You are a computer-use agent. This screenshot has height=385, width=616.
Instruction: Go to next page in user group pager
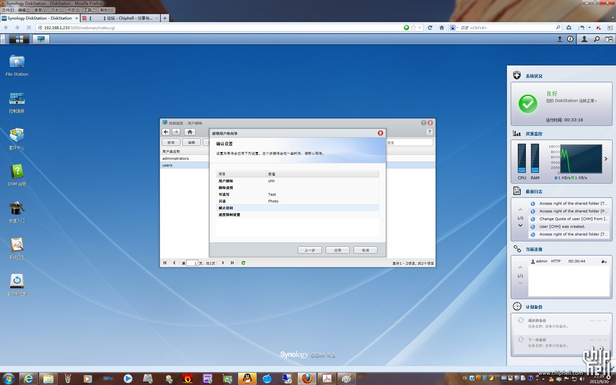[x=223, y=263]
